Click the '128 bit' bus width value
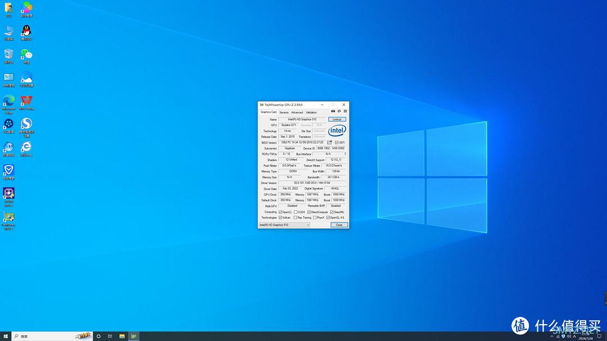Viewport: 607px width, 341px height. tap(336, 172)
